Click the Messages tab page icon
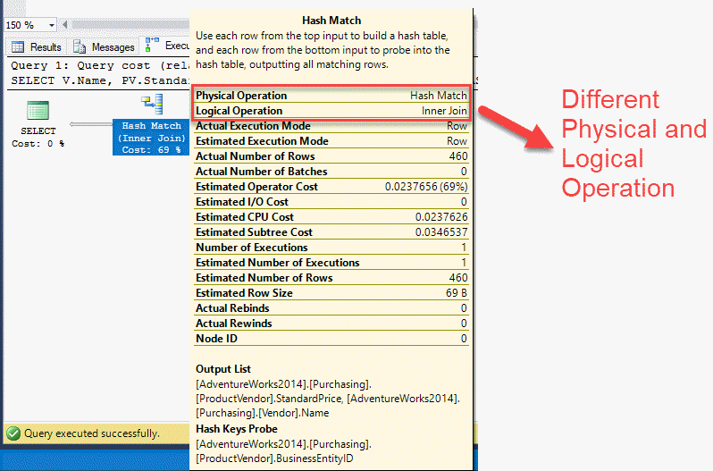The width and height of the screenshot is (713, 471). click(80, 47)
